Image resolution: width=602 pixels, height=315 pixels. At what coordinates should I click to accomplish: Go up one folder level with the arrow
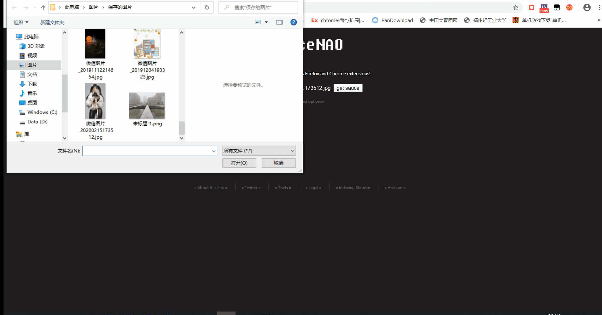(43, 8)
